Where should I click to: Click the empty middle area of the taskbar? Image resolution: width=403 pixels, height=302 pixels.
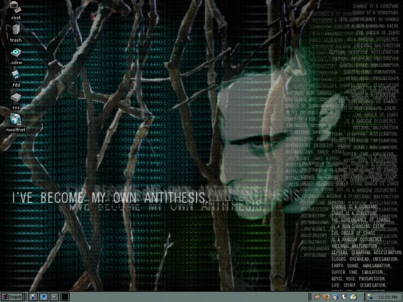pyautogui.click(x=189, y=297)
